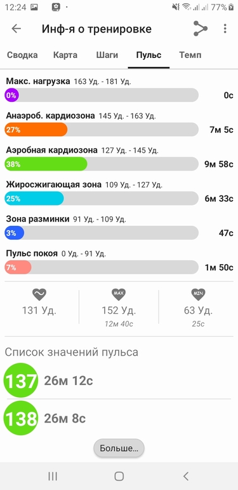Tap the purple 0% max load indicator
The height and width of the screenshot is (490, 238).
[11, 95]
